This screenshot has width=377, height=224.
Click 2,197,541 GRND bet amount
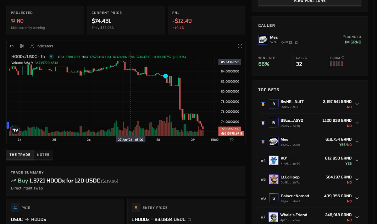click(x=337, y=101)
